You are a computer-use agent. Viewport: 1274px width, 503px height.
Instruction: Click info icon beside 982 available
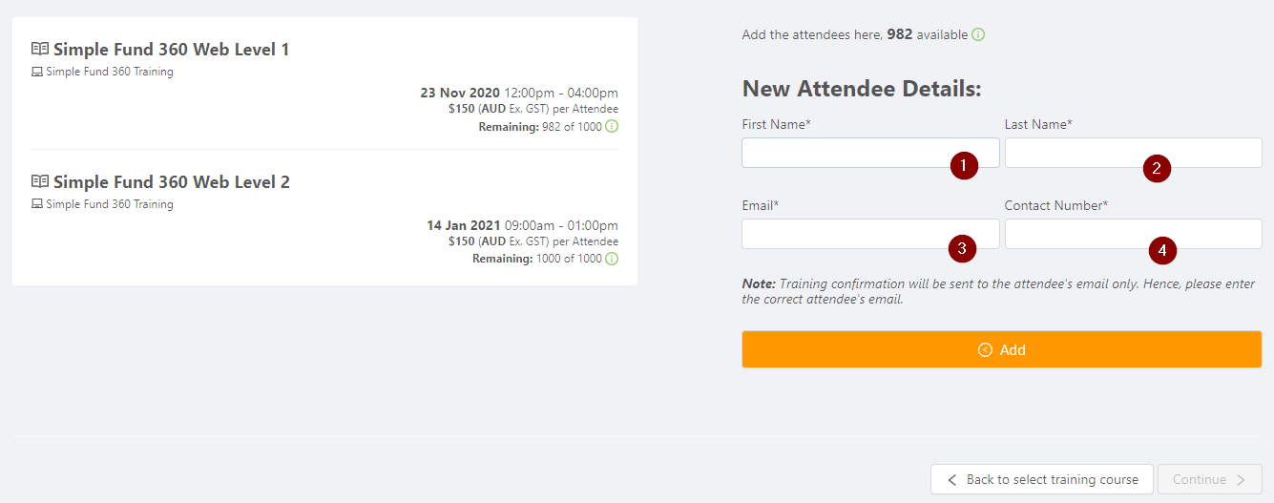978,34
